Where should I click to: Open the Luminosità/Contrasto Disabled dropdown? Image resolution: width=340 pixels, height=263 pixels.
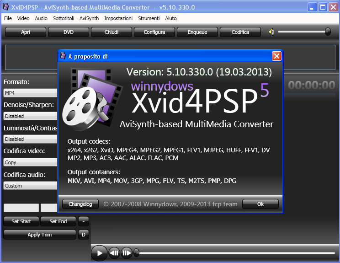coord(30,139)
